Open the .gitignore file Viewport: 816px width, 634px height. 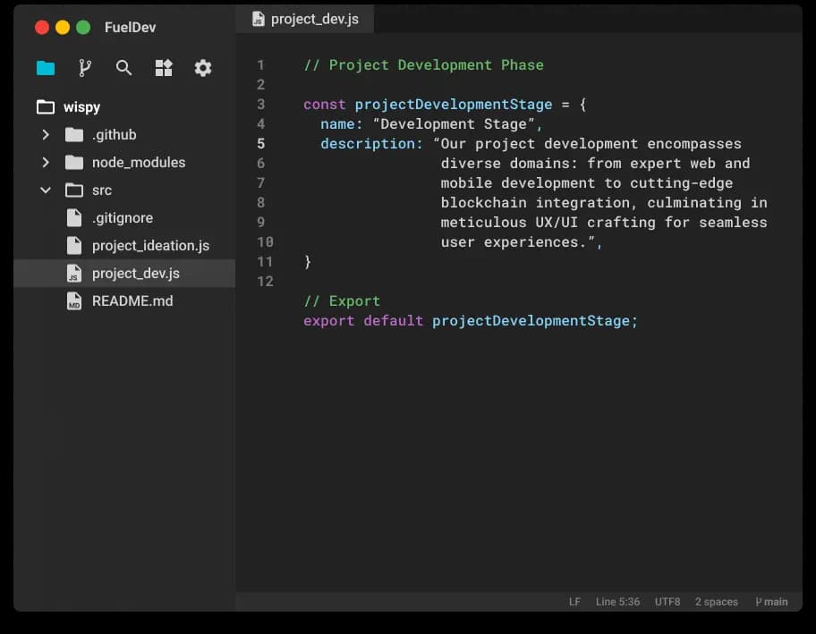122,218
